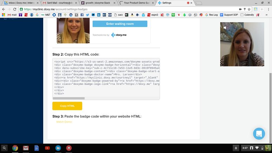Viewport: 272px width, 153px height.
Task: Switch to the Sent Mail tab
Action: 60,3
